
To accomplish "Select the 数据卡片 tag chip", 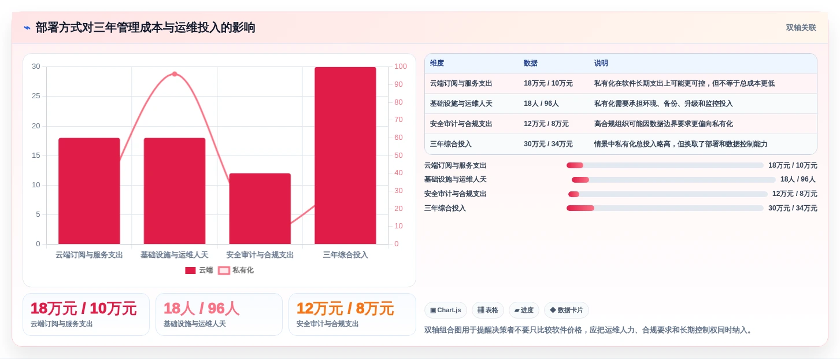I will [x=567, y=310].
